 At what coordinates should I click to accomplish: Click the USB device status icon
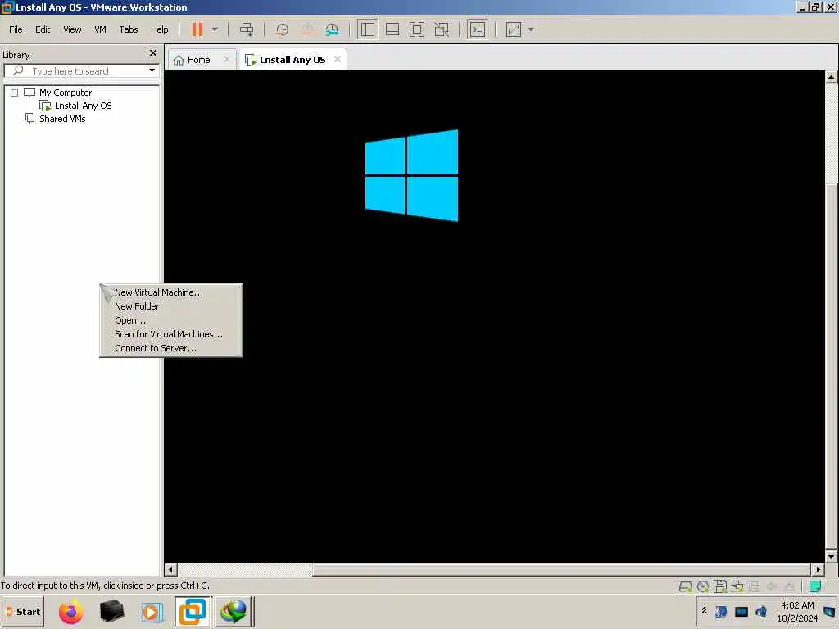788,586
